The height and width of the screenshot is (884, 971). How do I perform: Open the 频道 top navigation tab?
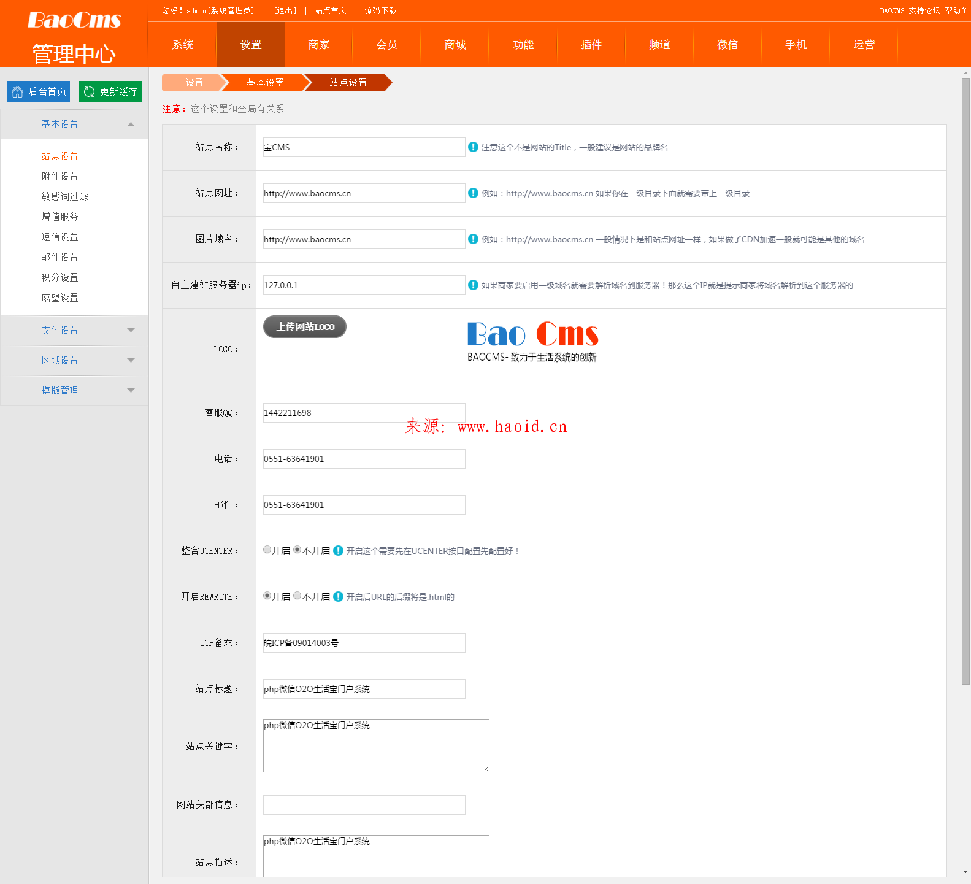659,45
